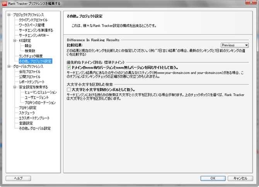This screenshot has width=259, height=187.
Task: Open the Previous comparison dropdown
Action: (x=235, y=45)
